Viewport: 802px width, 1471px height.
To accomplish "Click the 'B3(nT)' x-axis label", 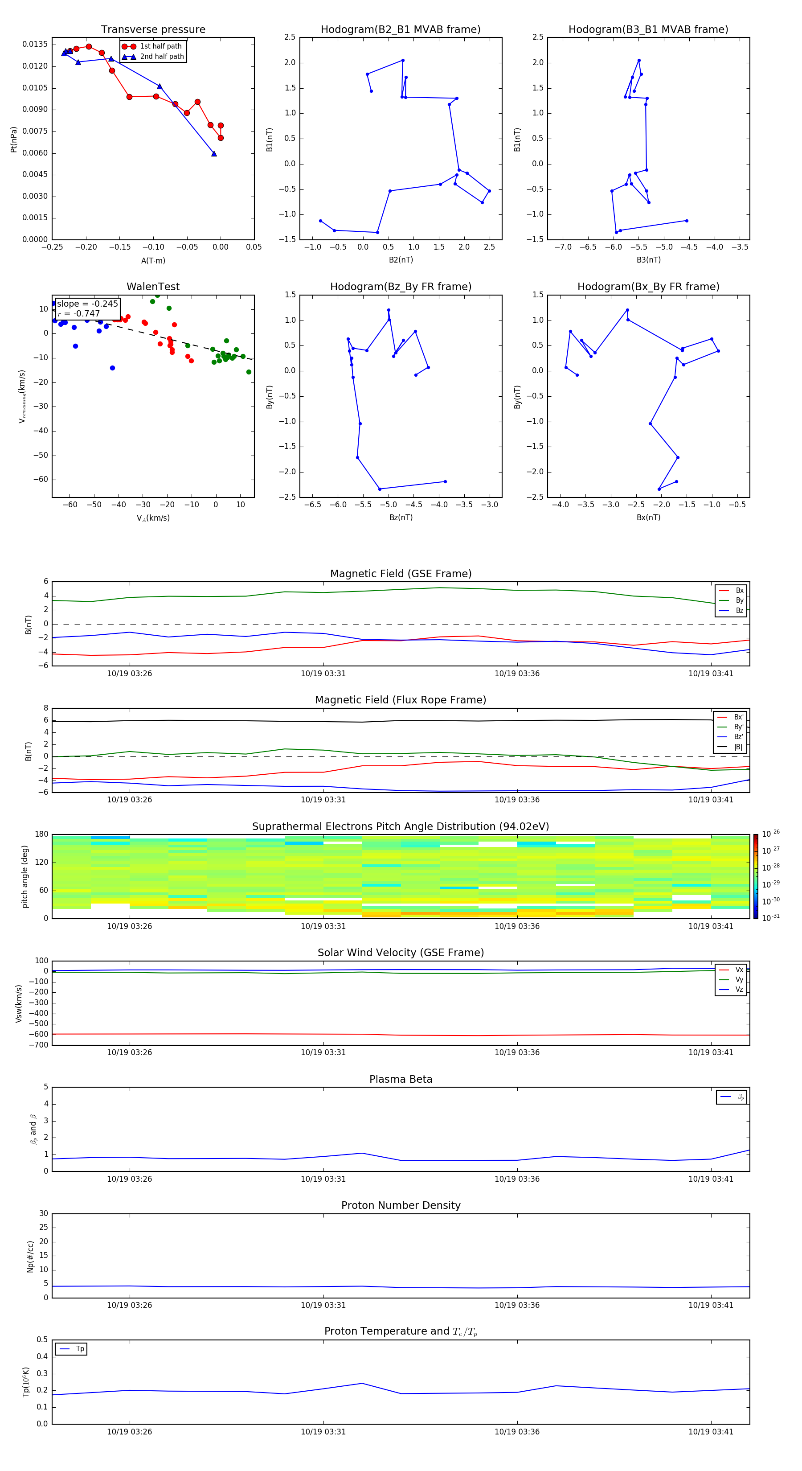I will click(648, 260).
